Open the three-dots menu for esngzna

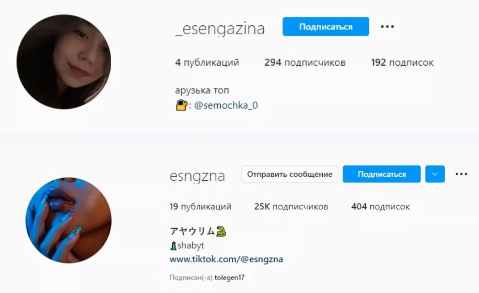tap(461, 174)
